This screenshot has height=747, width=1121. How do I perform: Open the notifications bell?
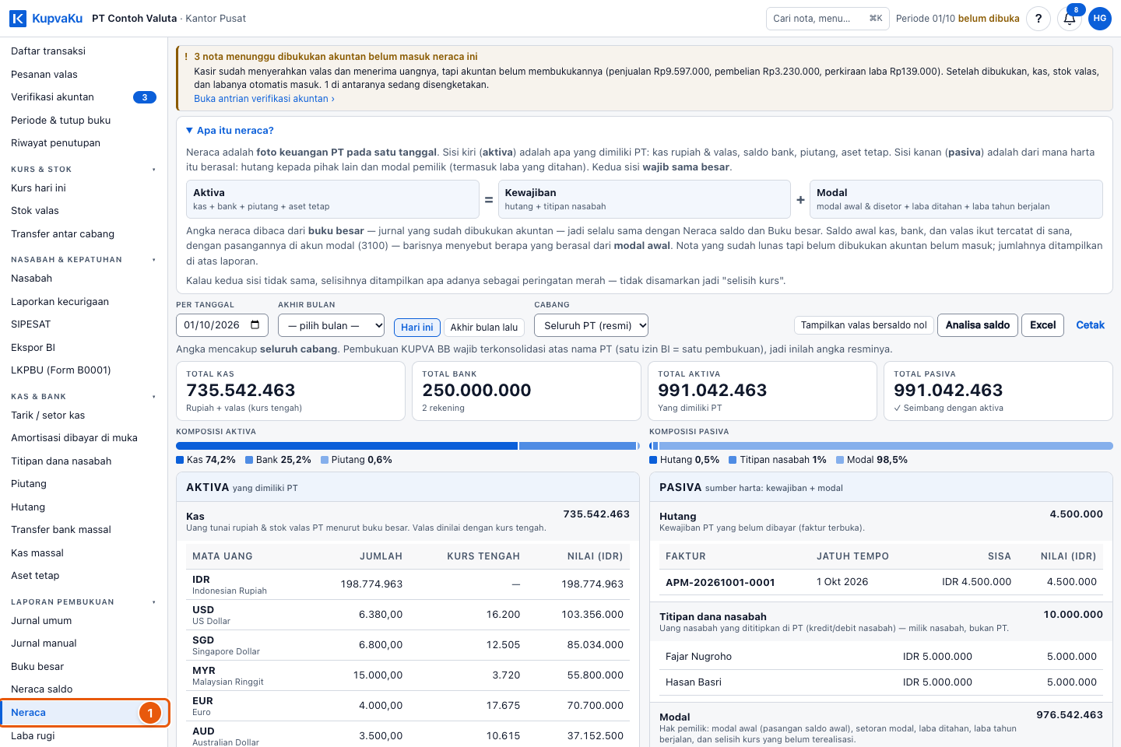pyautogui.click(x=1070, y=19)
